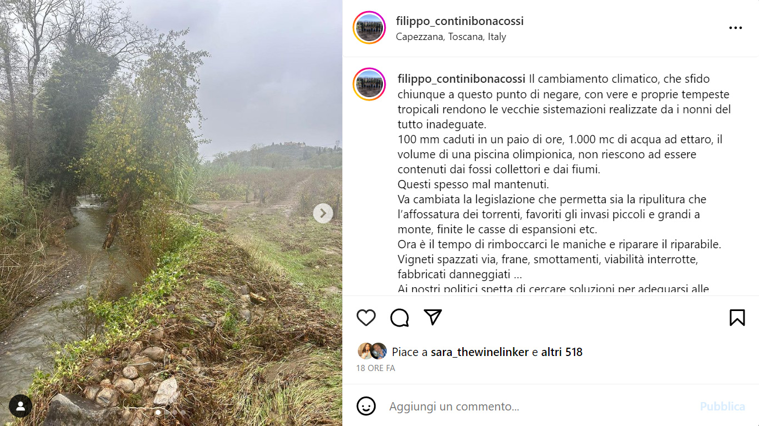Screen dimensions: 759x426
Task: Open Capezzana, Toscana, Italy location
Action: pyautogui.click(x=451, y=37)
